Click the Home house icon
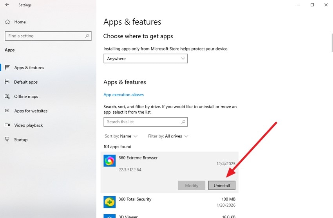333x218 pixels. click(x=8, y=22)
